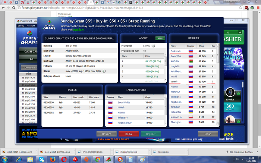261x163 pixels.
Task: Click the browser forward arrow
Action: 8,8
